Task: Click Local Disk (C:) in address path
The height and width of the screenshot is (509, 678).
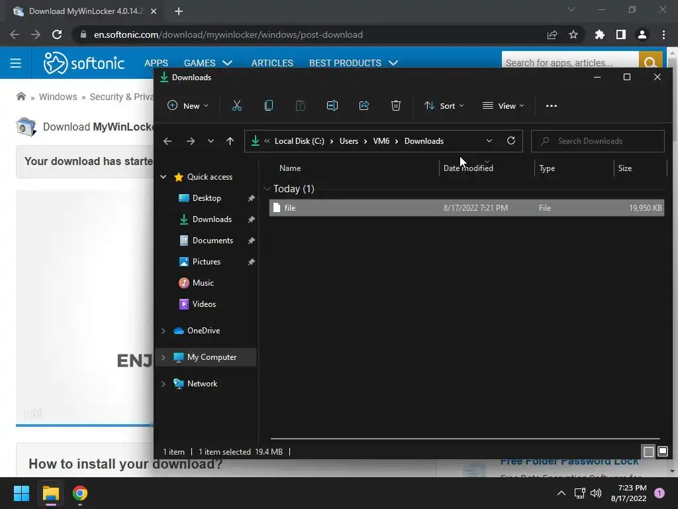Action: 299,141
